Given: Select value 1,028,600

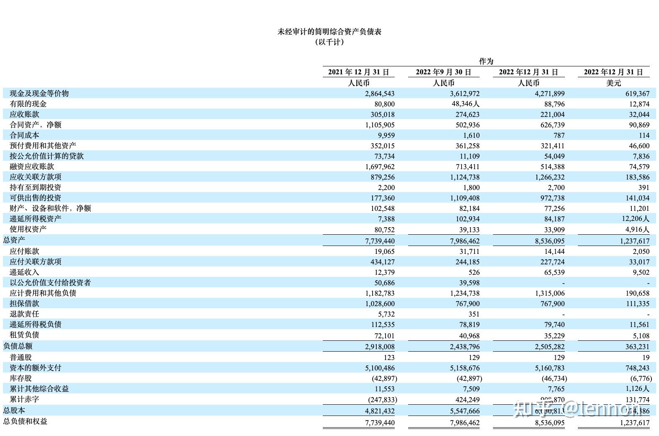Looking at the screenshot, I should pyautogui.click(x=380, y=304).
